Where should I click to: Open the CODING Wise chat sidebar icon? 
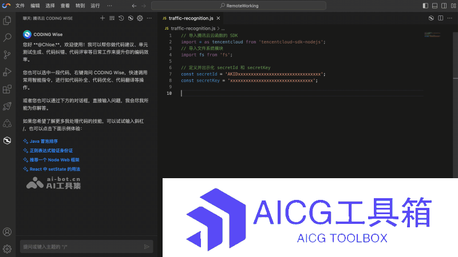(7, 140)
